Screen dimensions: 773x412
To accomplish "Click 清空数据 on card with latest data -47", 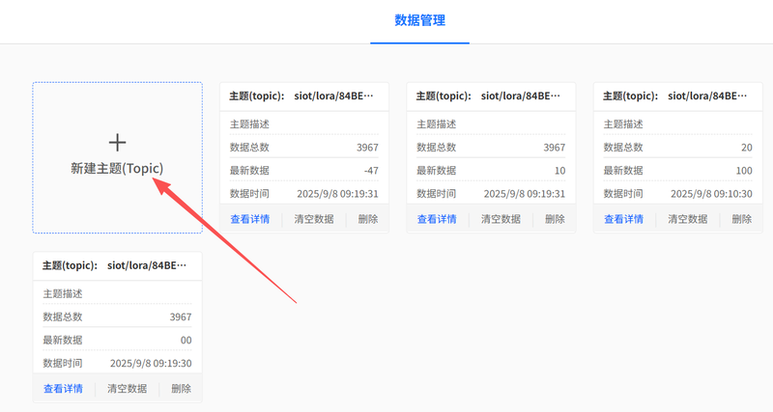I will pos(313,219).
